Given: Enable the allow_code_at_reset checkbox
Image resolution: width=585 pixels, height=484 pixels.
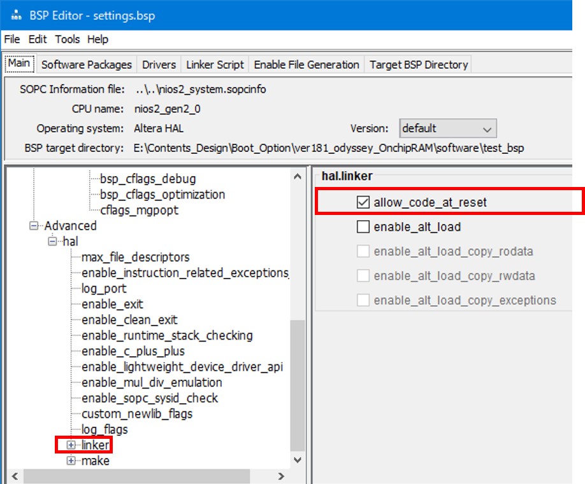Looking at the screenshot, I should pos(363,202).
